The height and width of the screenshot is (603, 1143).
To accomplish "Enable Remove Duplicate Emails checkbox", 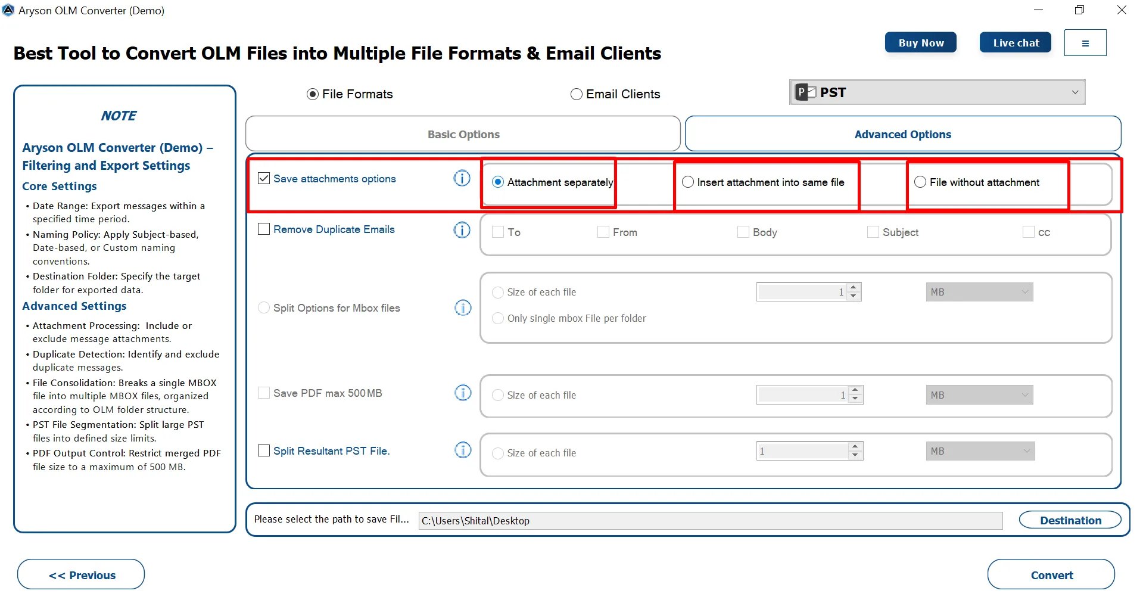I will tap(264, 229).
